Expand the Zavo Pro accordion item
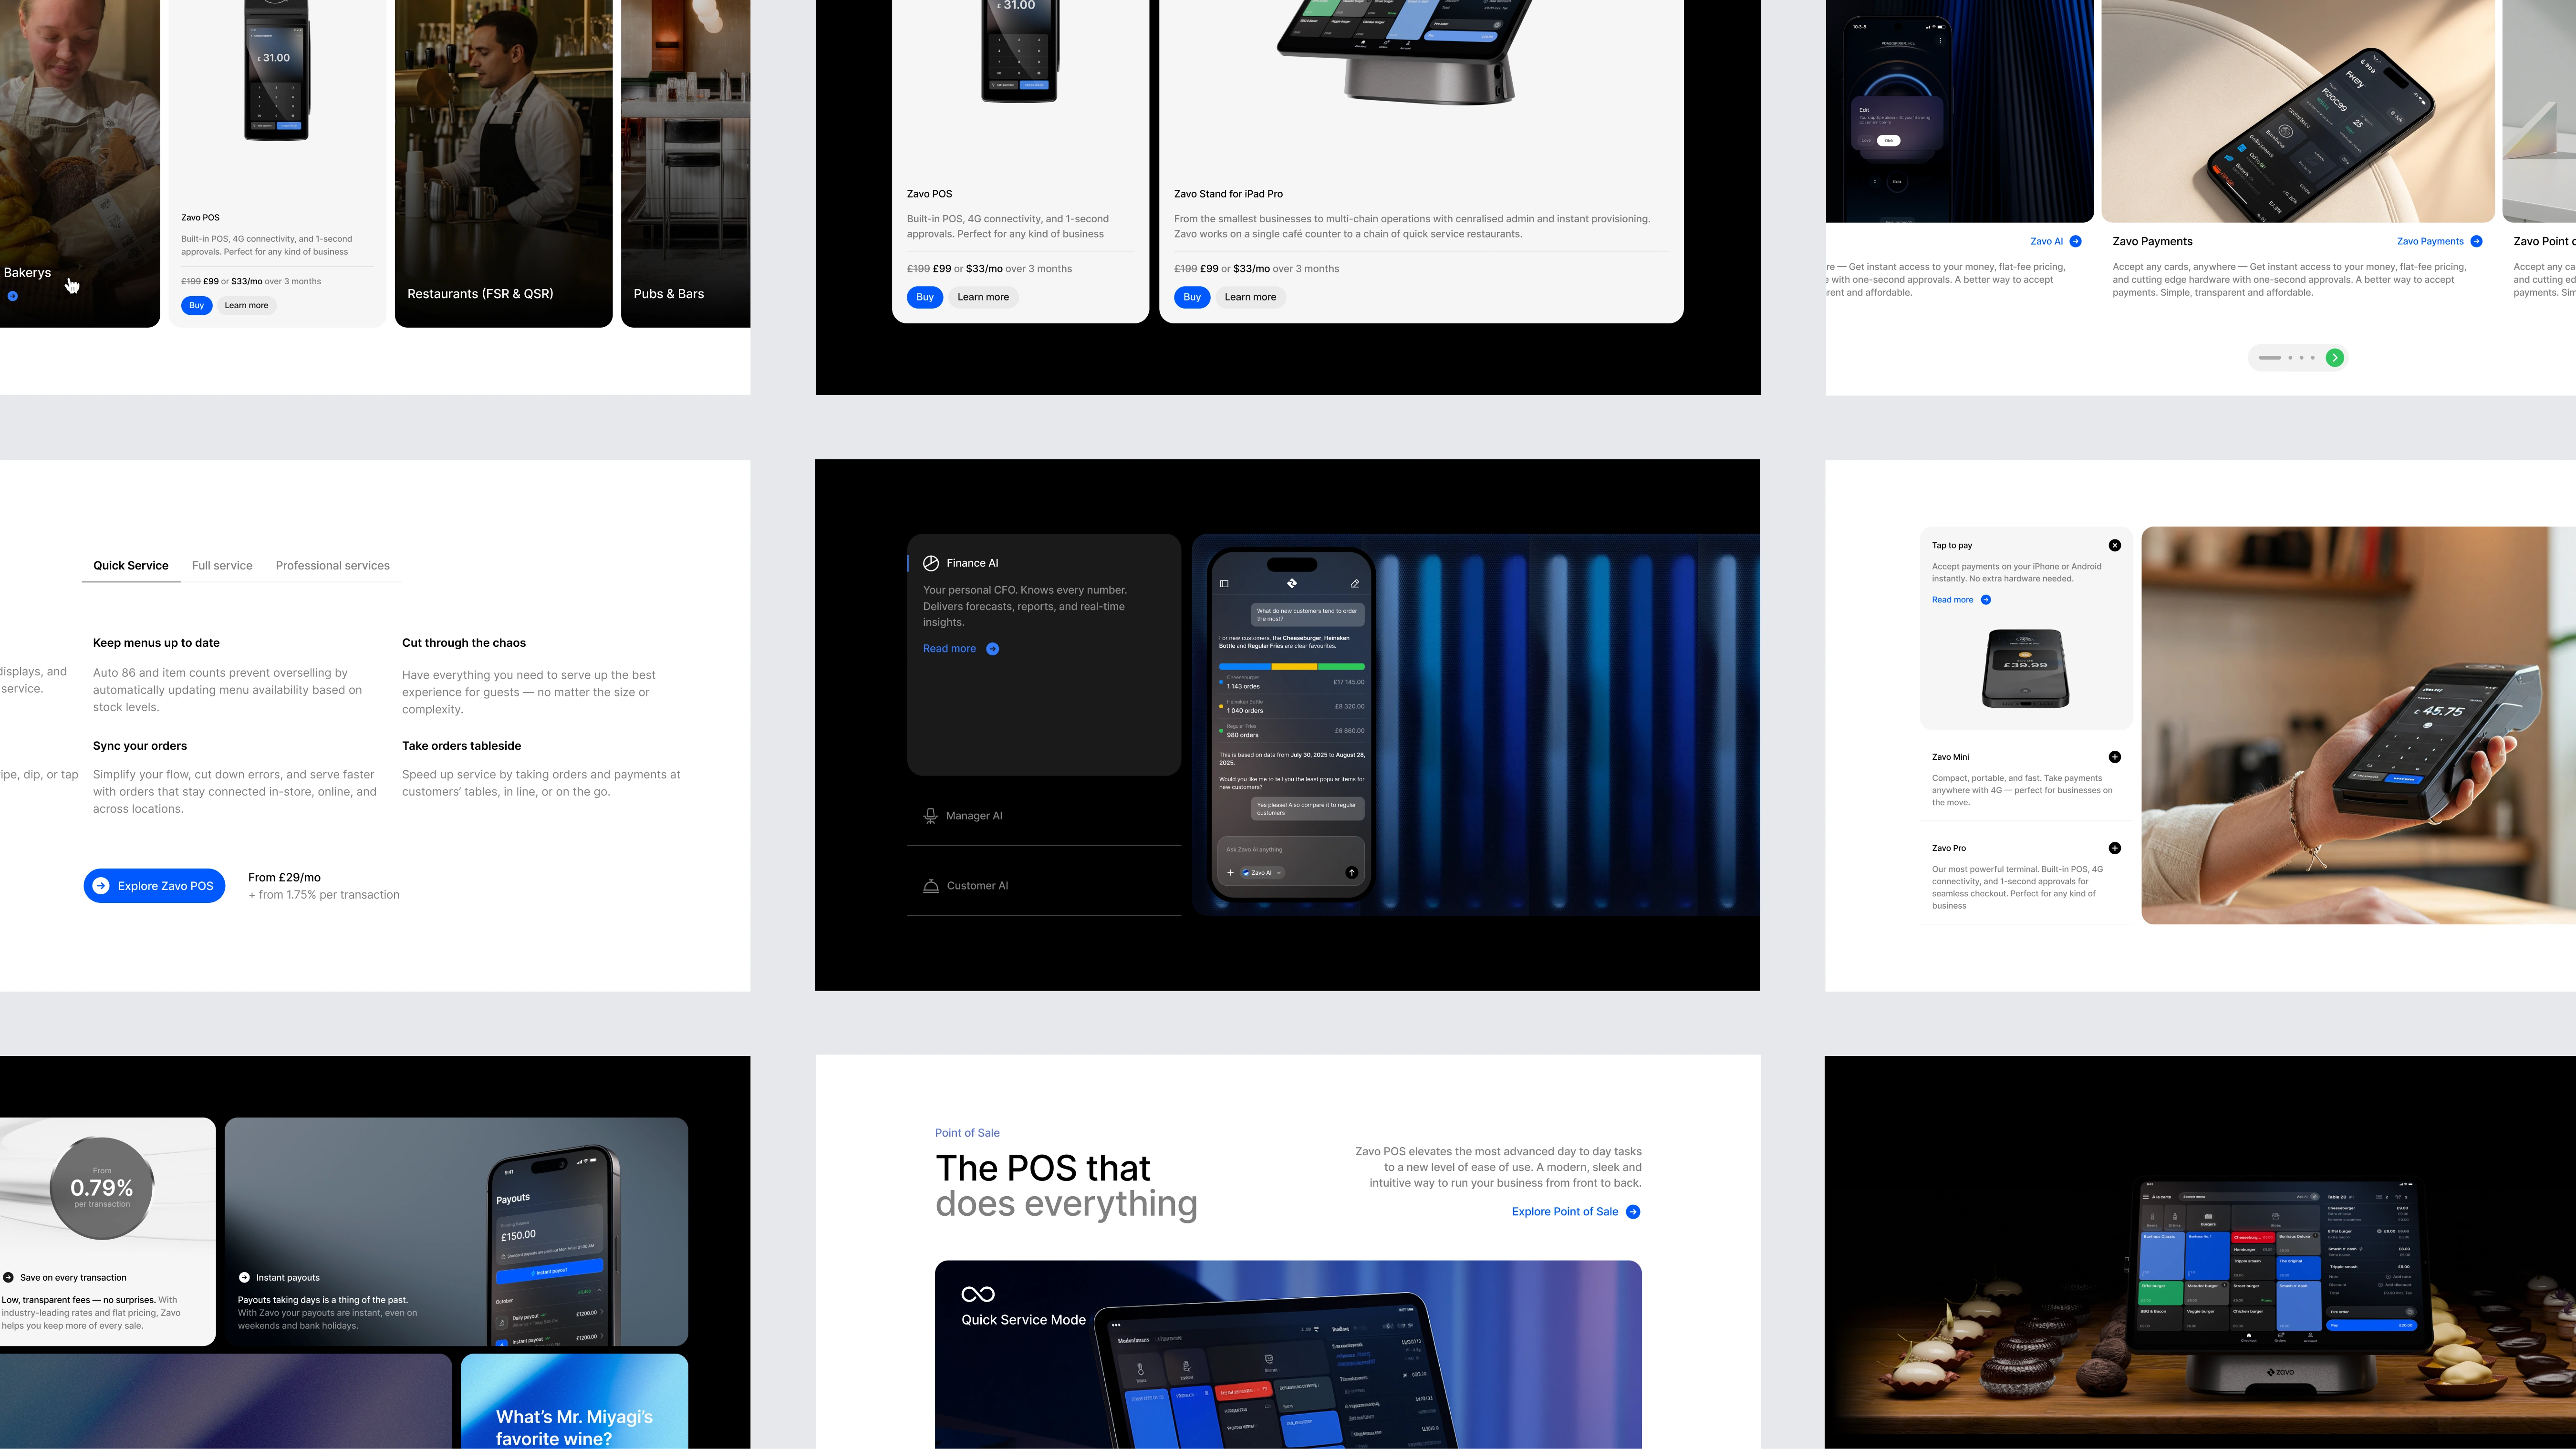The height and width of the screenshot is (1449, 2576). click(2114, 848)
